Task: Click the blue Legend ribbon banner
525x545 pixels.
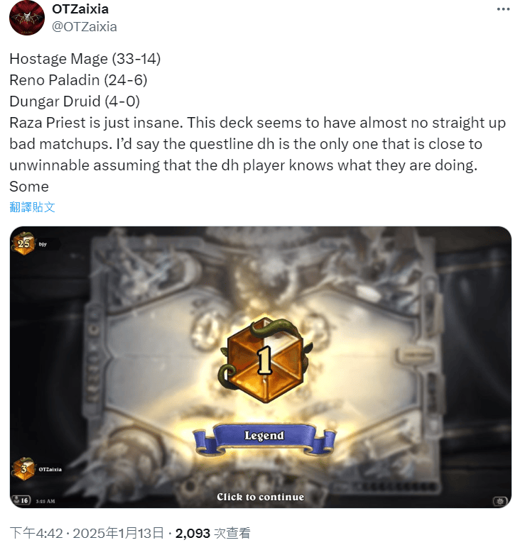Action: pyautogui.click(x=264, y=437)
